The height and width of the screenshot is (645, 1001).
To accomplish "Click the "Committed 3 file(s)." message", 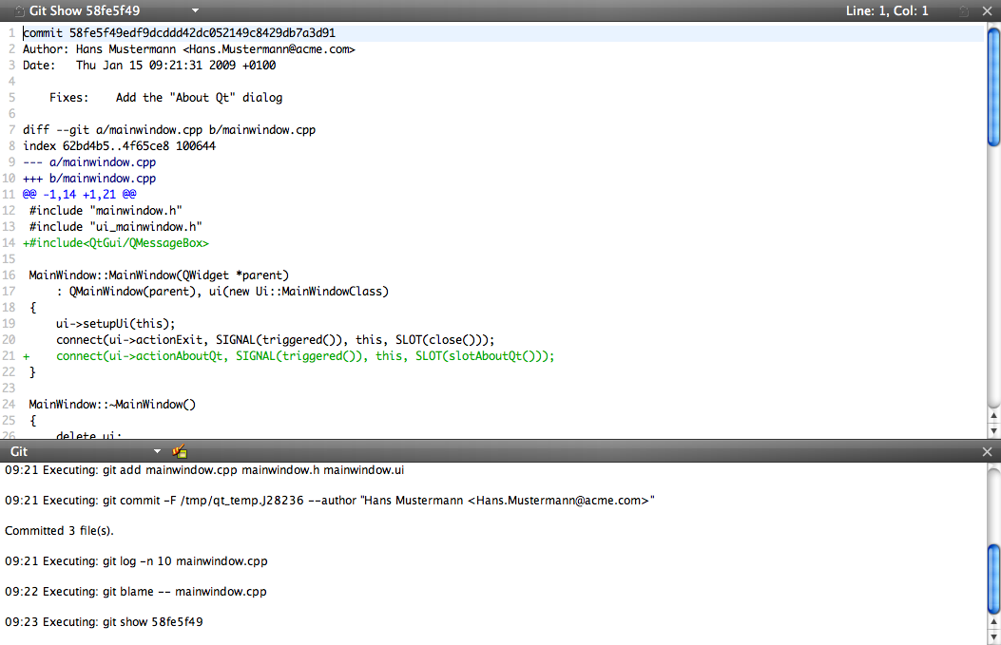I will click(59, 531).
